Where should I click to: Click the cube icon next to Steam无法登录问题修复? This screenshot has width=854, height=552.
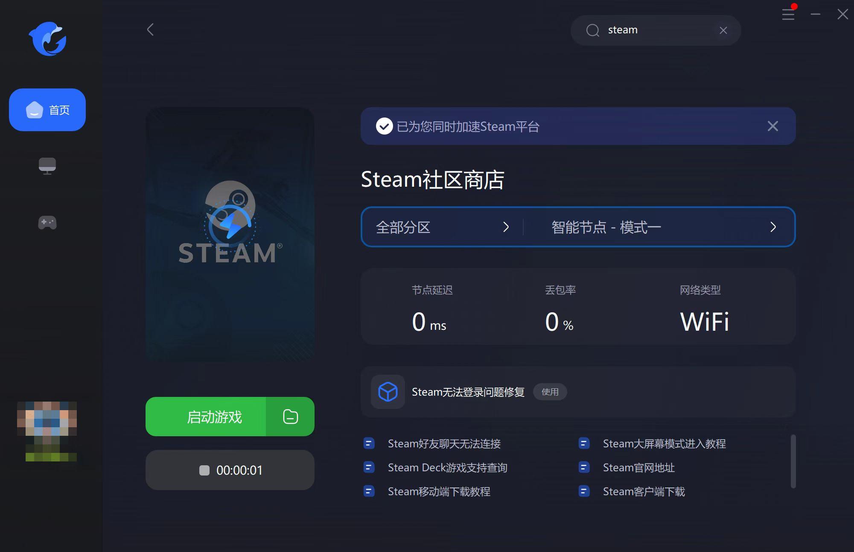387,391
